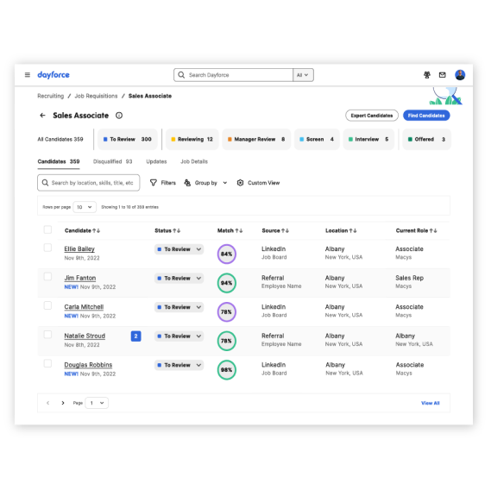Select the Screen 4 stage

tap(317, 139)
